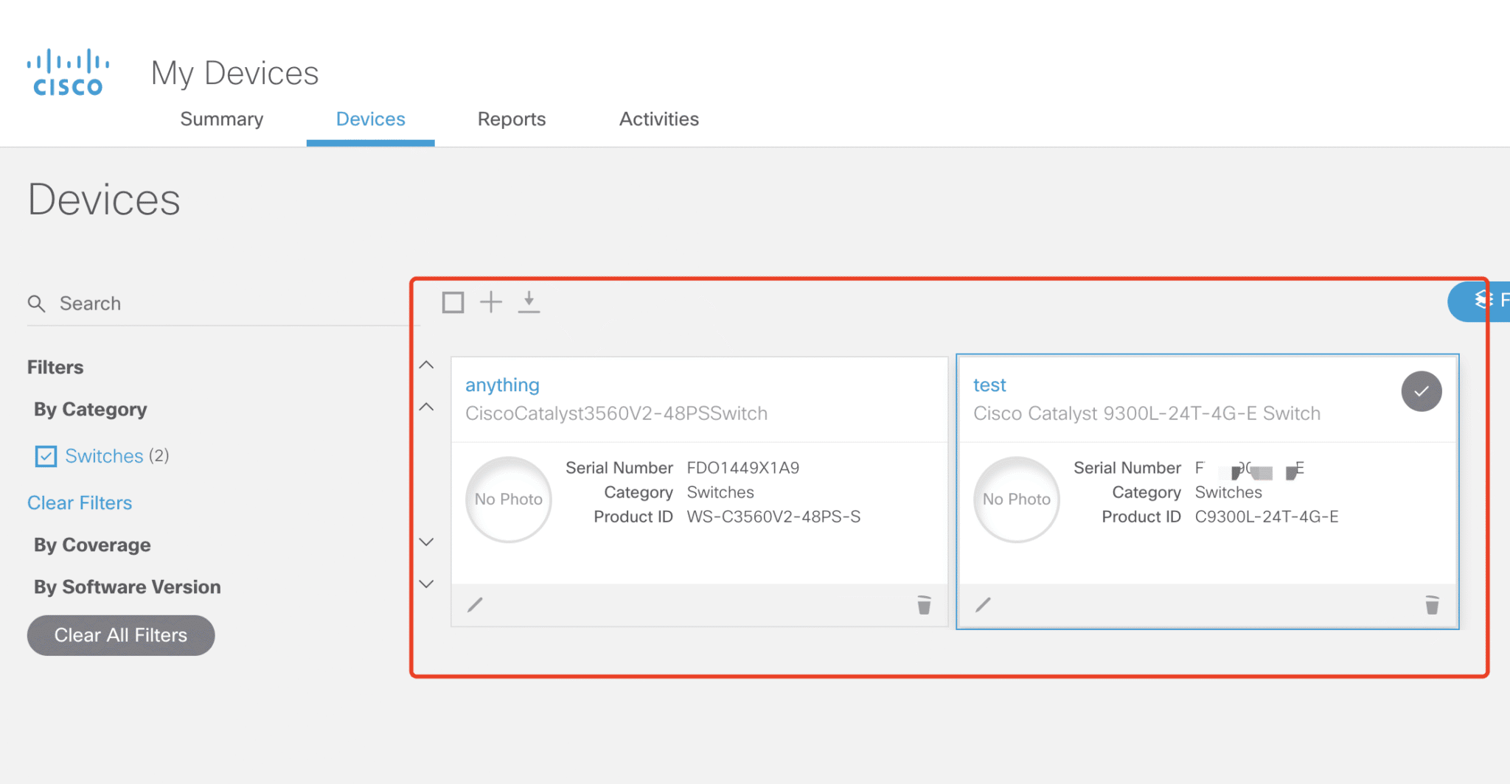Select the edit pencil on the anything card
Screen dimensions: 1510x784
coord(475,604)
